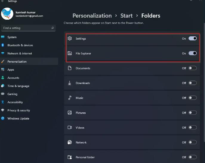Click the Bluetooth & devices icon

click(x=3, y=45)
